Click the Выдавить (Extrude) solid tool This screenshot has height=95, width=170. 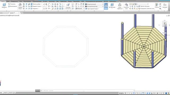coord(4,5)
